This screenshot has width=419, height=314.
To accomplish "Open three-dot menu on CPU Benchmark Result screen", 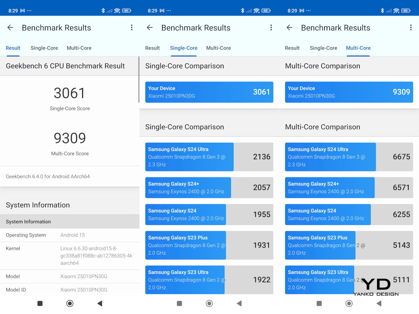I will (132, 28).
